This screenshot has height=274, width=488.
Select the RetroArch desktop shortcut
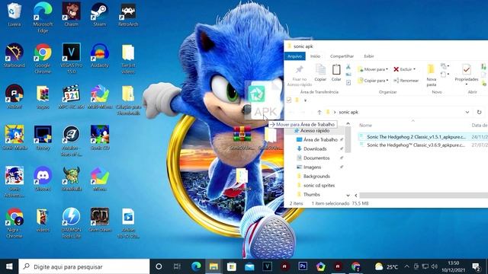[x=128, y=14]
